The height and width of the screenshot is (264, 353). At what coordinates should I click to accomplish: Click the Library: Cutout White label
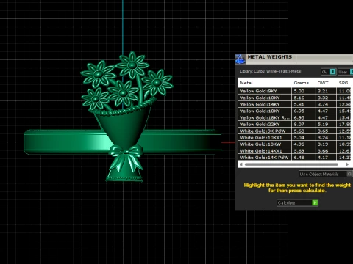click(x=271, y=71)
